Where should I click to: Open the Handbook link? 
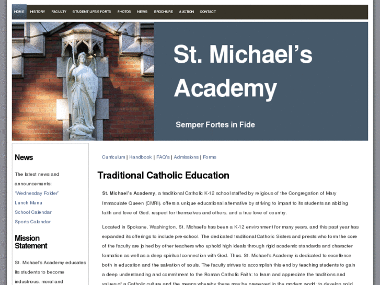[x=141, y=157]
